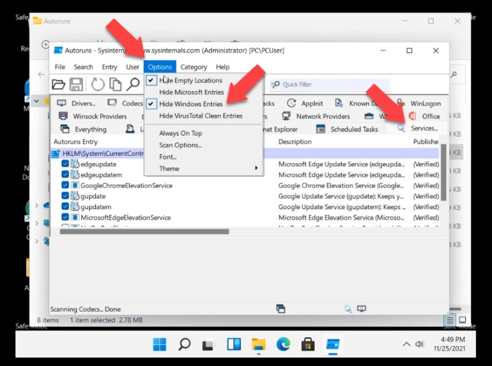The image size is (492, 366).
Task: Click the vertical scrollbar thumb in entries list
Action: [444, 172]
